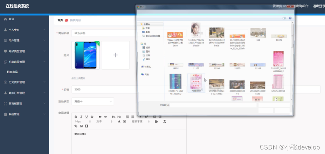
Task: Select 图片 library in file dialog
Action: pos(146,52)
